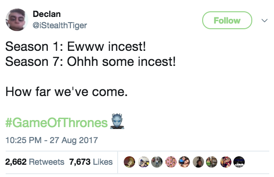
Task: Click the Night King emoji icon
Action: click(x=117, y=121)
